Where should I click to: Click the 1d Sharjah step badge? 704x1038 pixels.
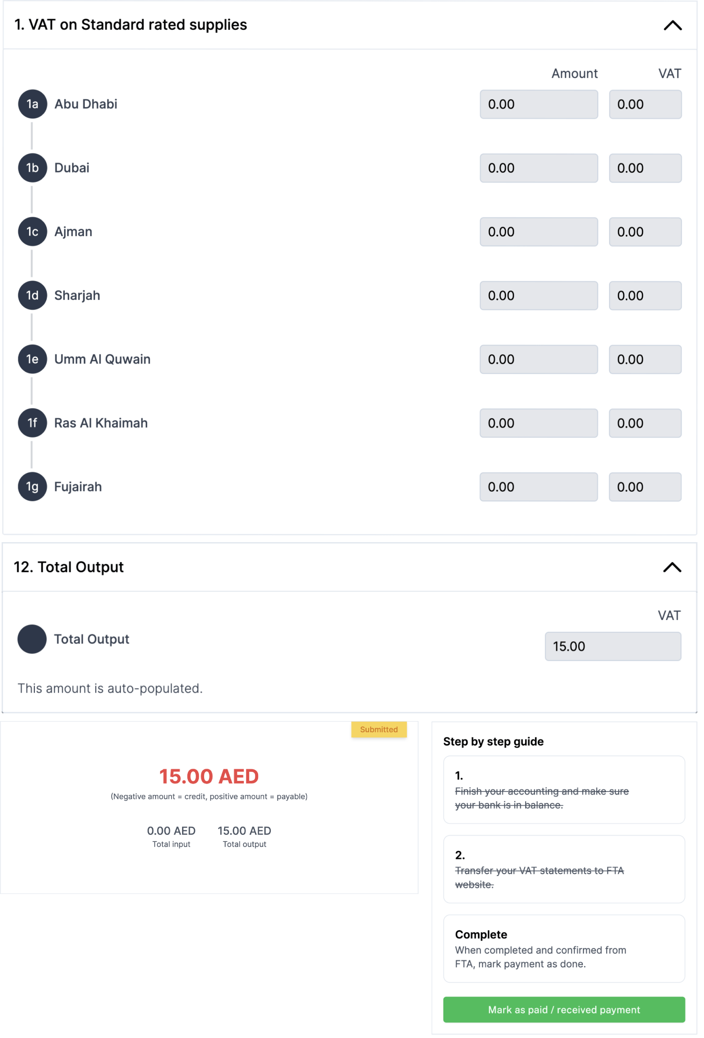tap(32, 295)
